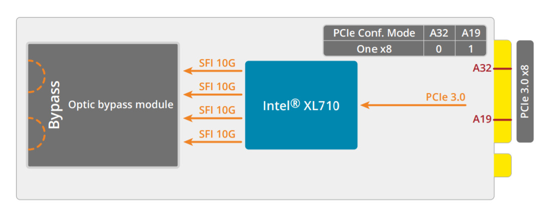
Task: Click the red A19 pin marker
Action: click(502, 120)
